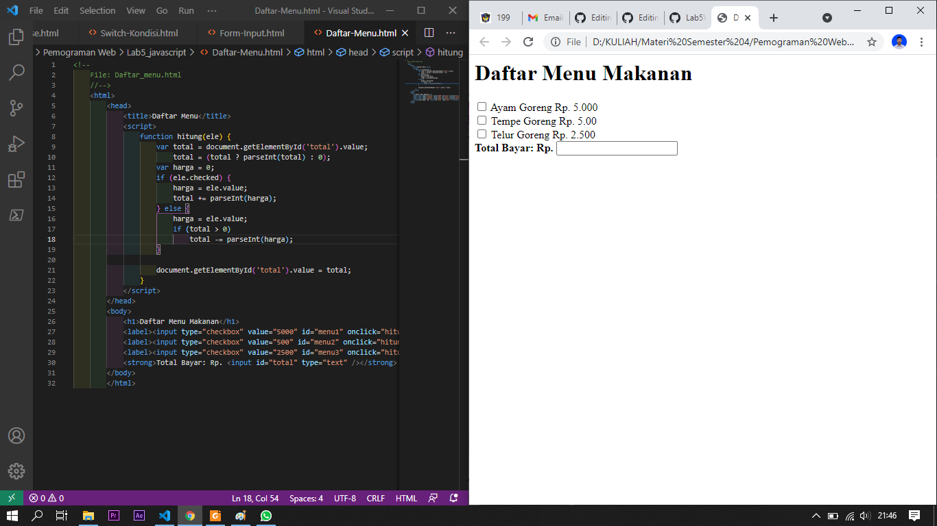This screenshot has width=937, height=526.
Task: Check the Tempe Goreng checkbox
Action: point(482,121)
